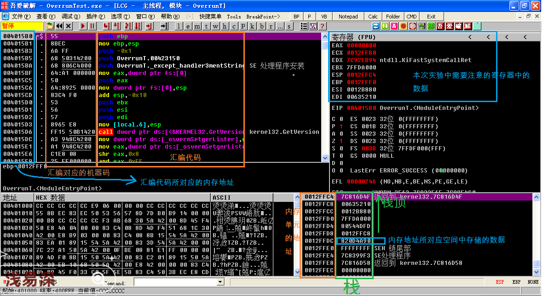Viewport: 543px width, 298px height.
Task: Click the Trace Into toolbar icon
Action: point(128,26)
